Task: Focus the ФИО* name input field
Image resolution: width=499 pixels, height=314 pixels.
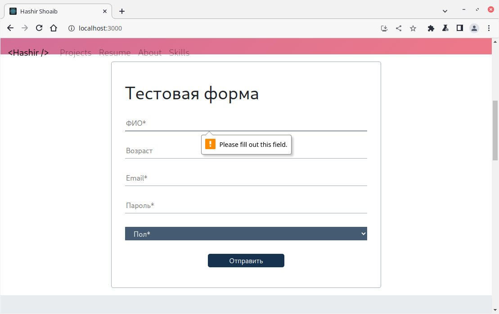Action: pos(246,124)
